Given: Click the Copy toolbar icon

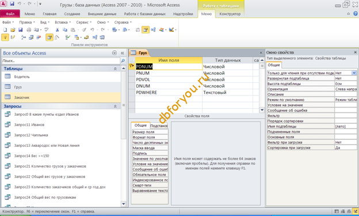Looking at the screenshot, I should click(x=65, y=30).
